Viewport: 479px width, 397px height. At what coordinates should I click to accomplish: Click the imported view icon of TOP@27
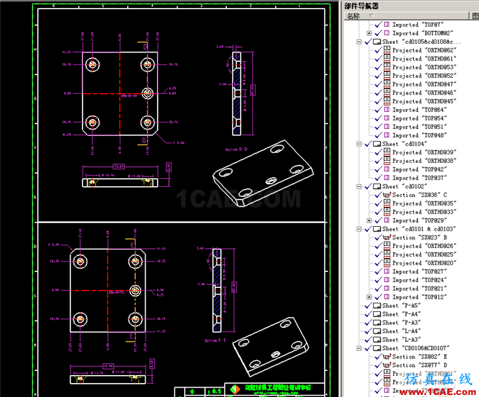coord(387,271)
